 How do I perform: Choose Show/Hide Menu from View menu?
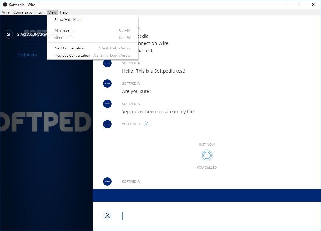click(x=92, y=20)
